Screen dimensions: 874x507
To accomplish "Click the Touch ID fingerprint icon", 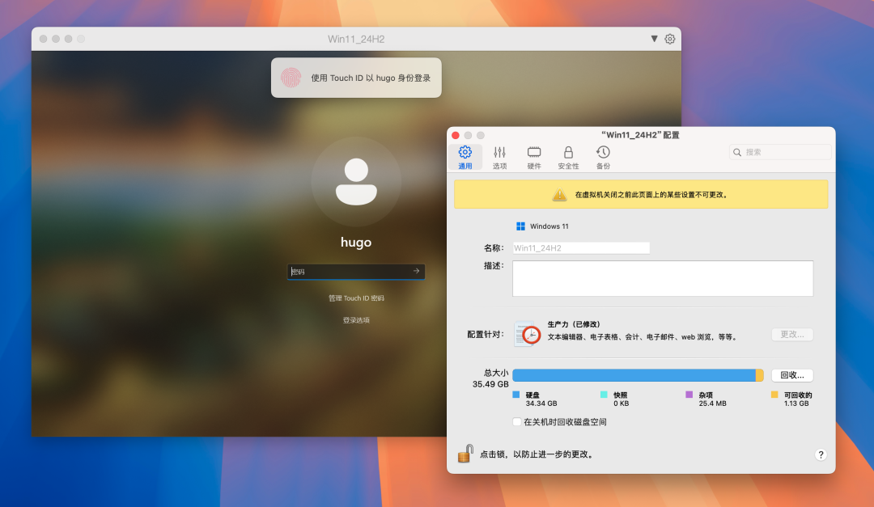I will [291, 78].
